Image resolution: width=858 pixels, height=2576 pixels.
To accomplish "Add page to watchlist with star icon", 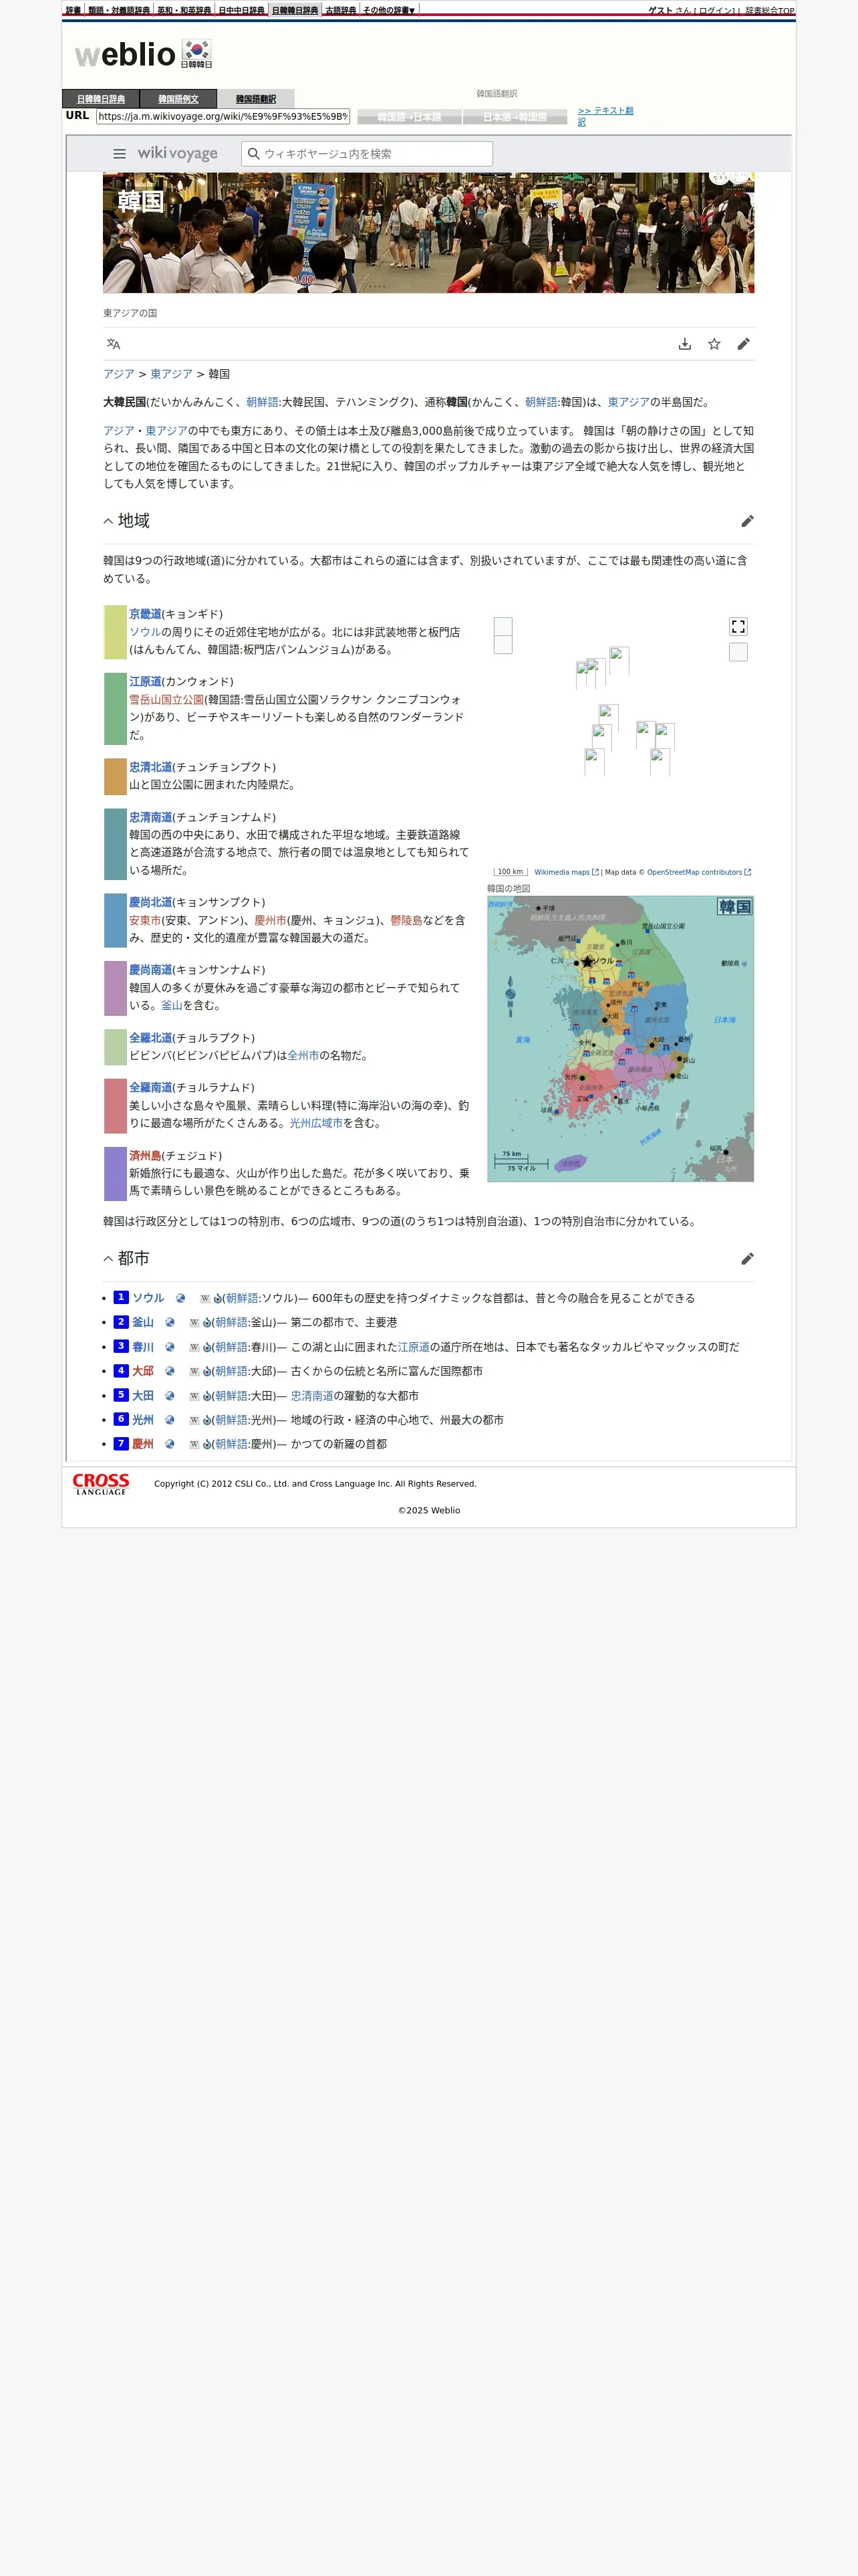I will (714, 344).
